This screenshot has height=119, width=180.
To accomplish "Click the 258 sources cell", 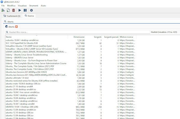I will (x=100, y=107).
